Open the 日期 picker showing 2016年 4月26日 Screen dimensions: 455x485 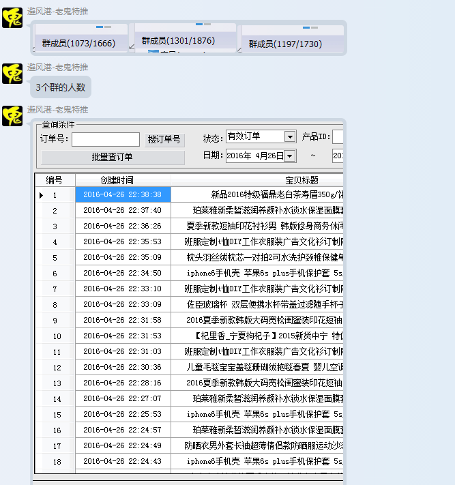(x=289, y=156)
